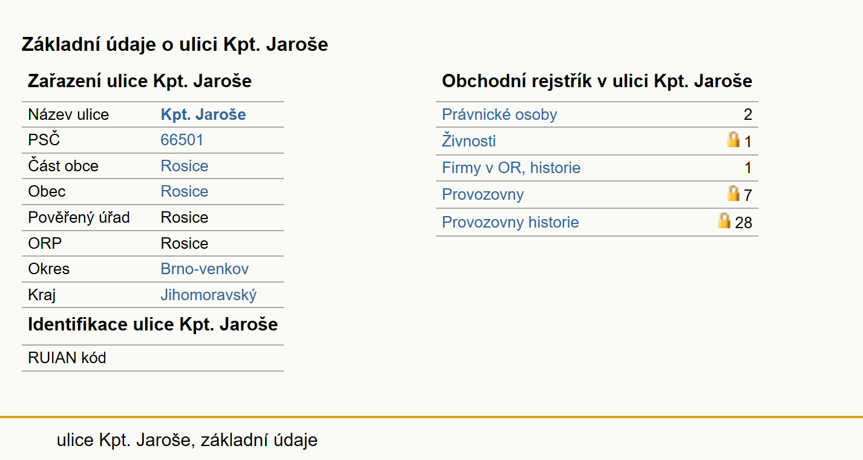Open Provozovny historie link
Viewport: 863px width, 460px height.
point(510,222)
